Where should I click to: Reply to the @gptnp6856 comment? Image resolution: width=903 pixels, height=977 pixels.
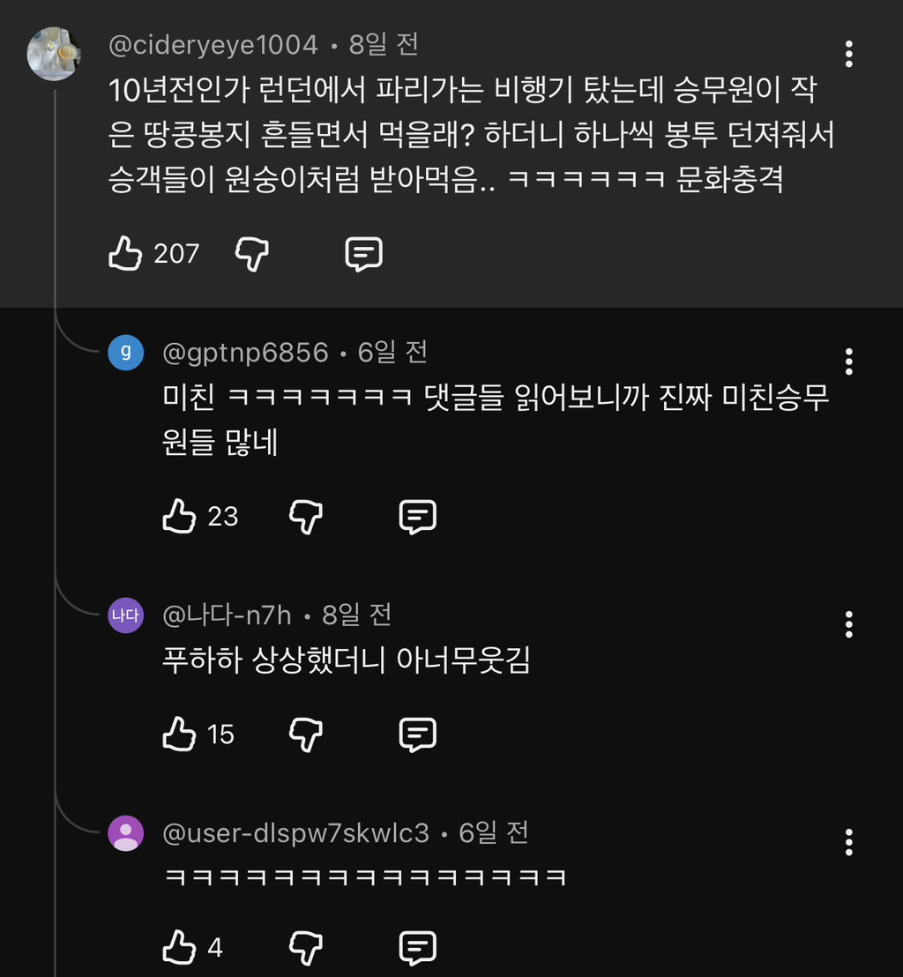coord(418,516)
